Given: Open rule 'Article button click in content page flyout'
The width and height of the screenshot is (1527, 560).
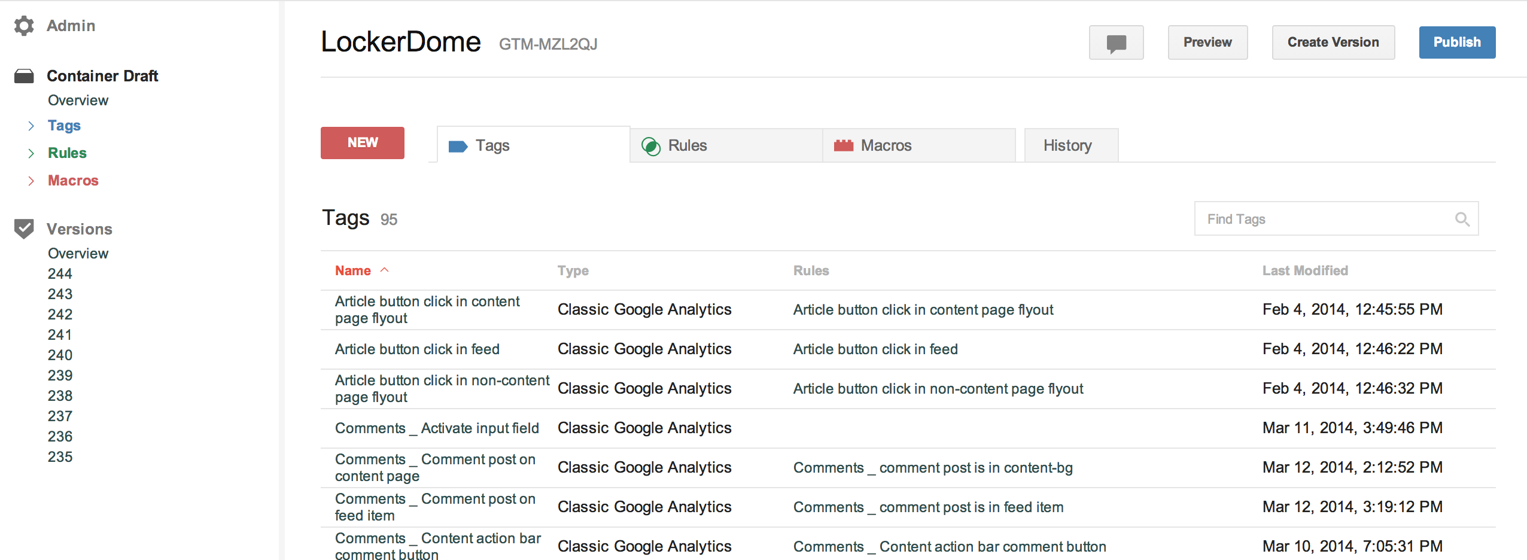Looking at the screenshot, I should (923, 310).
